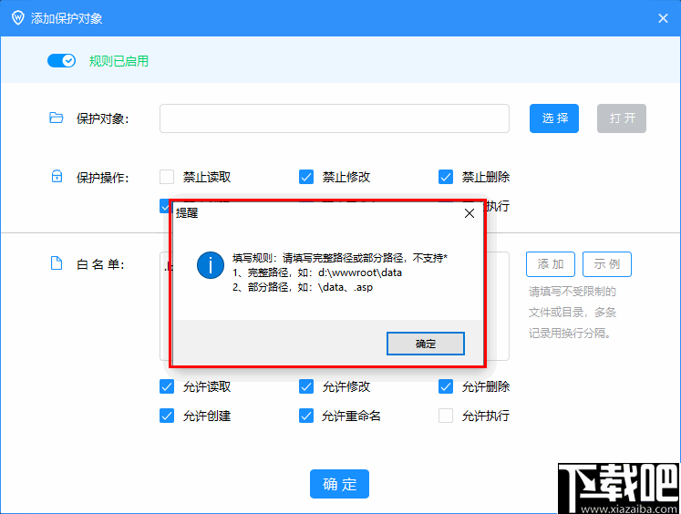Enable the 允许执行 checkbox
This screenshot has height=514, width=681.
point(446,416)
